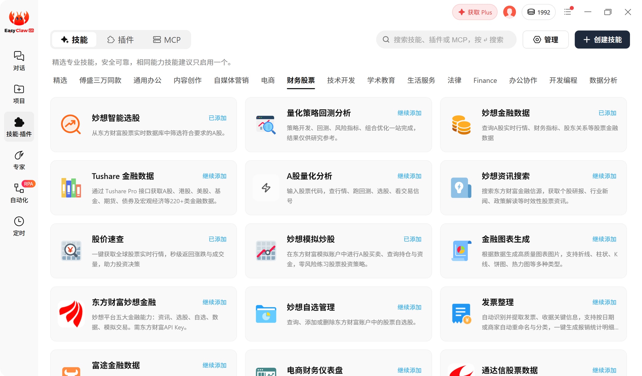Select the 法律 category
642x376 pixels.
pos(454,80)
